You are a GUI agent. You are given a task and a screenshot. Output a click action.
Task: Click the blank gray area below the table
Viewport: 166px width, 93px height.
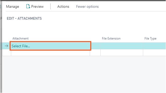pos(84,74)
